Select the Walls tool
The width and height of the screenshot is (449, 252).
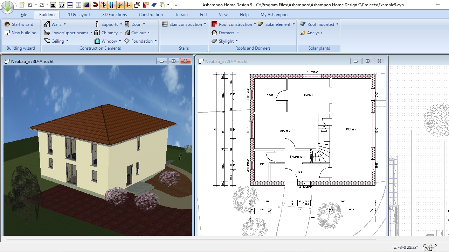tap(56, 24)
